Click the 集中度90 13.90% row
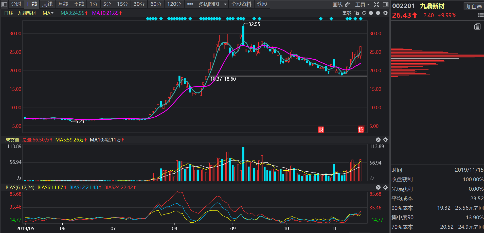484x233 pixels. tap(437, 218)
